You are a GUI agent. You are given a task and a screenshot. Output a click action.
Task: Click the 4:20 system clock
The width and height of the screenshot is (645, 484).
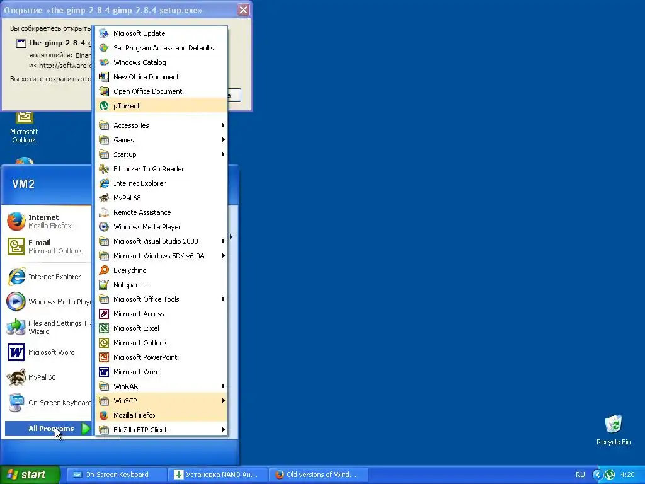point(627,475)
